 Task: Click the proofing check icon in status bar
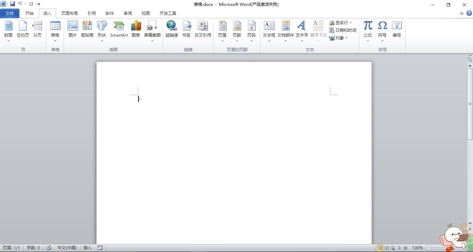(49, 248)
